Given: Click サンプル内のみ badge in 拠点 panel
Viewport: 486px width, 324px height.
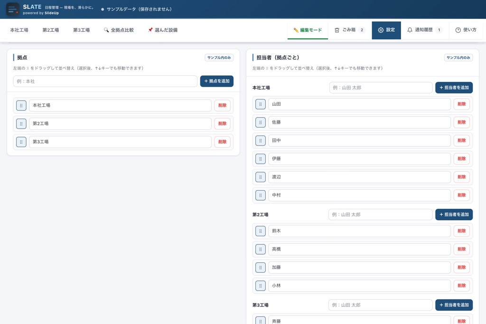Looking at the screenshot, I should point(219,57).
